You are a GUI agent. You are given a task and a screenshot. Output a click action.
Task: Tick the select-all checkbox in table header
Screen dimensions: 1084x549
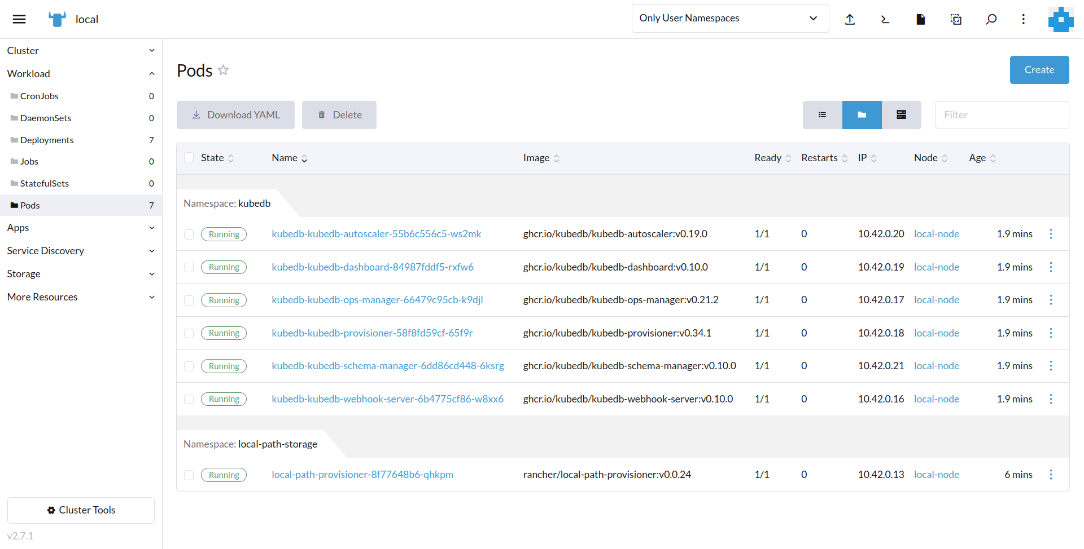click(189, 158)
